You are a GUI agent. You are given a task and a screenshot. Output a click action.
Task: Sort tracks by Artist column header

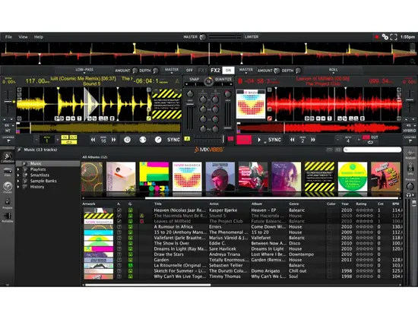coord(214,204)
